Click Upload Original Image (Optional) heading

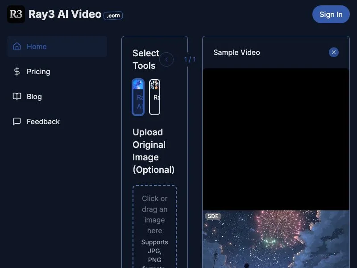coord(154,151)
